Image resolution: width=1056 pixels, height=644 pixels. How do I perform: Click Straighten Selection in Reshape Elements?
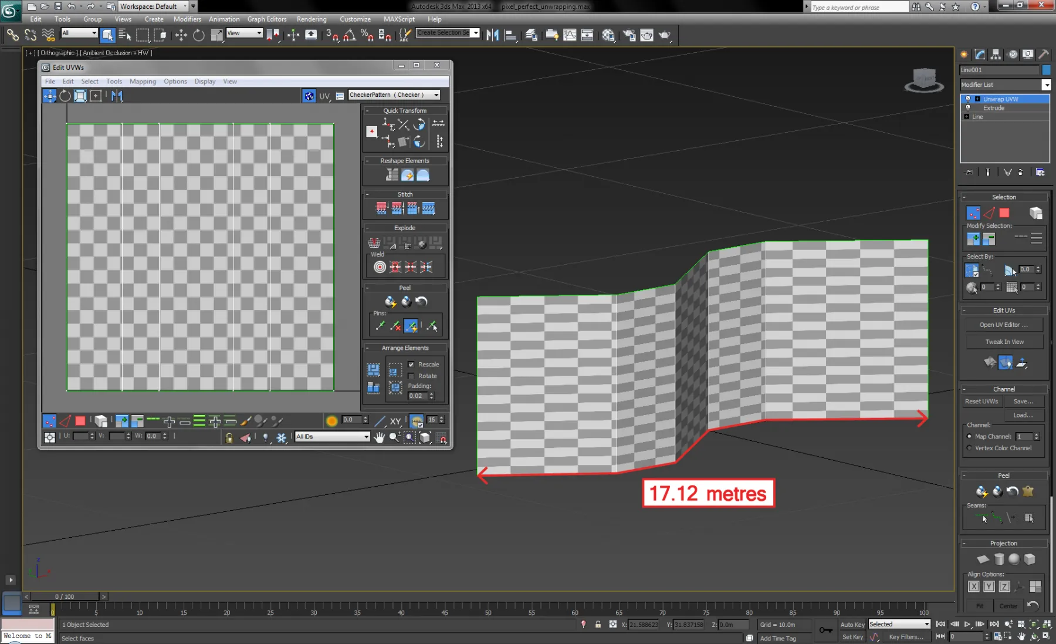point(392,175)
